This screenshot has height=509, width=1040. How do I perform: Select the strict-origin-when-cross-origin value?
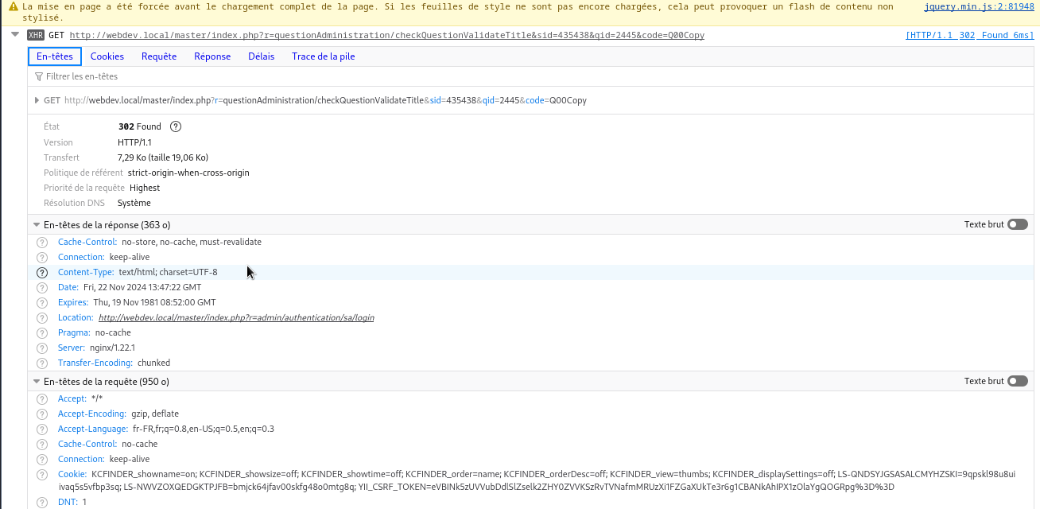(x=188, y=173)
